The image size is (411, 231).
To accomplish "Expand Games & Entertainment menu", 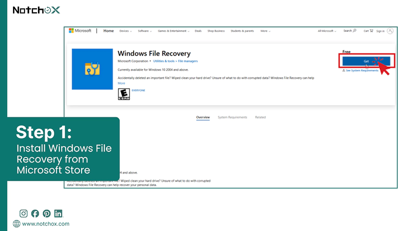I will tap(173, 31).
